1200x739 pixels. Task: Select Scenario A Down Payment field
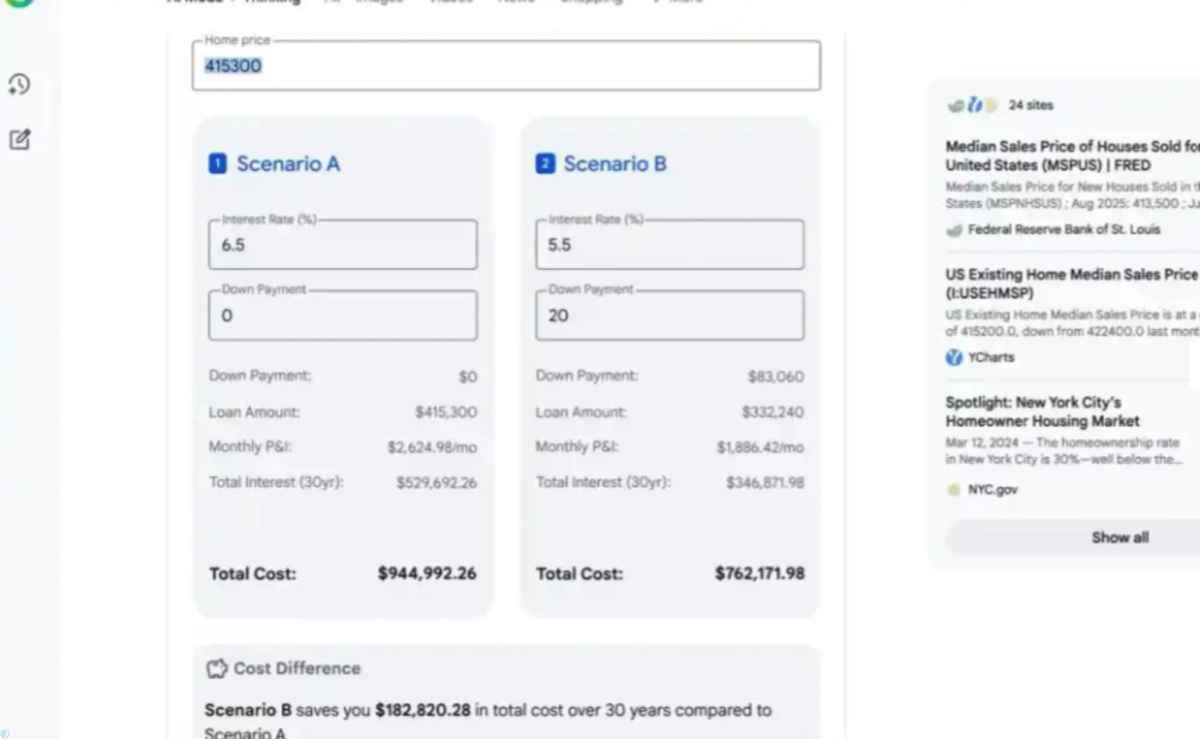tap(343, 315)
